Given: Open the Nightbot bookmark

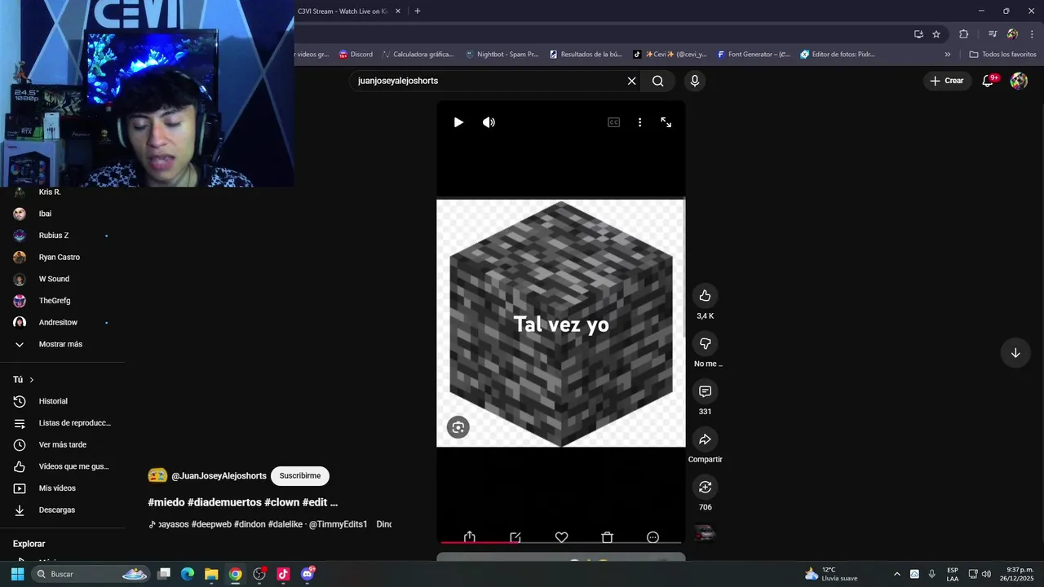Looking at the screenshot, I should [x=502, y=55].
